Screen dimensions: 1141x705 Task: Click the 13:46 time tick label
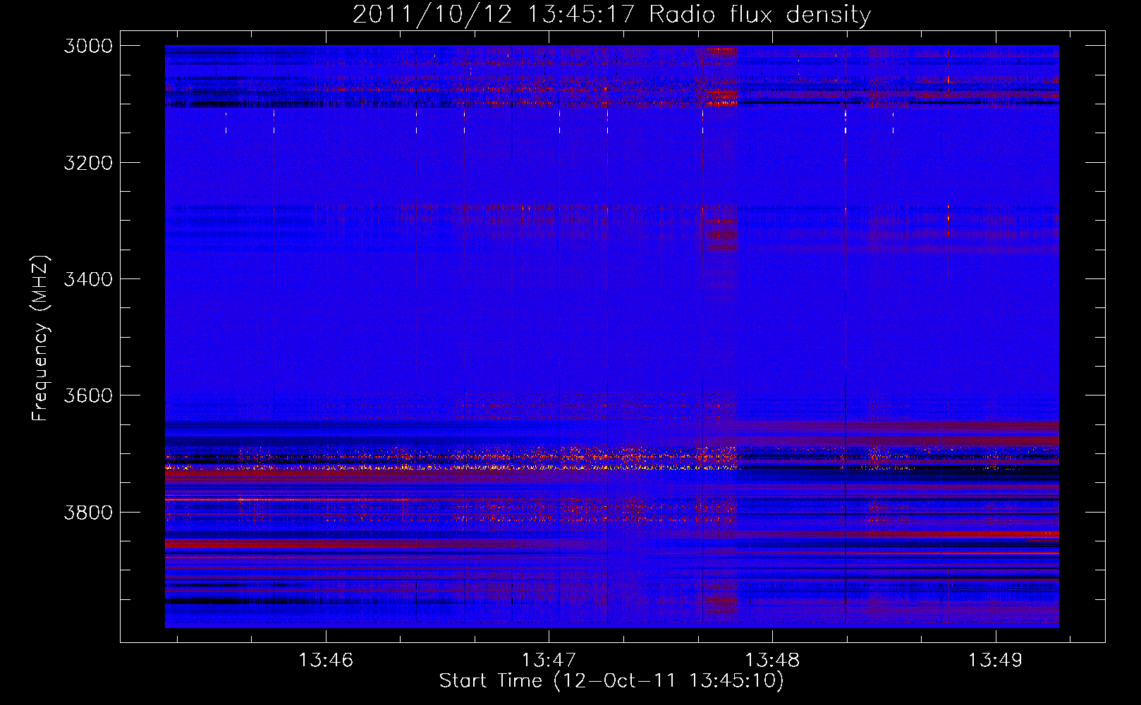[325, 661]
